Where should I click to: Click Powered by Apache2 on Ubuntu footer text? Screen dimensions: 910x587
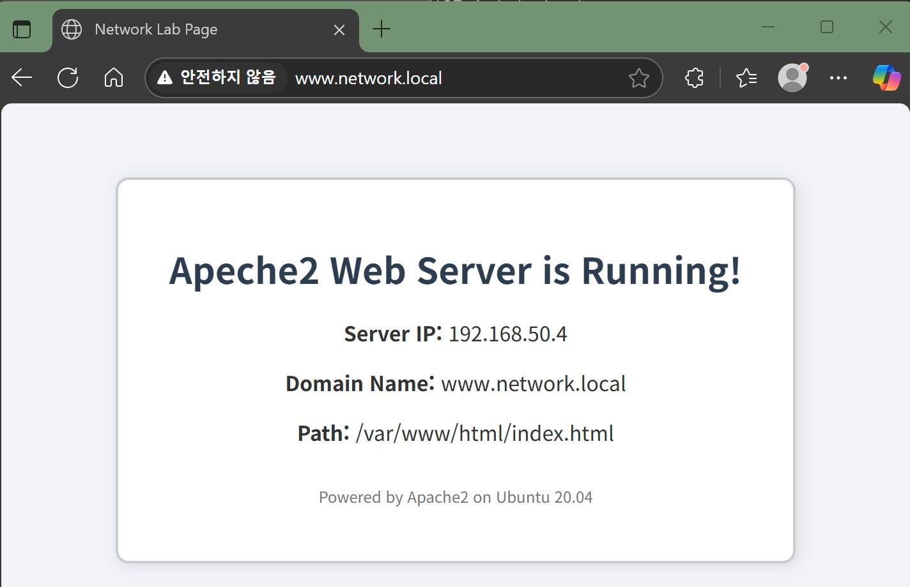(x=456, y=497)
